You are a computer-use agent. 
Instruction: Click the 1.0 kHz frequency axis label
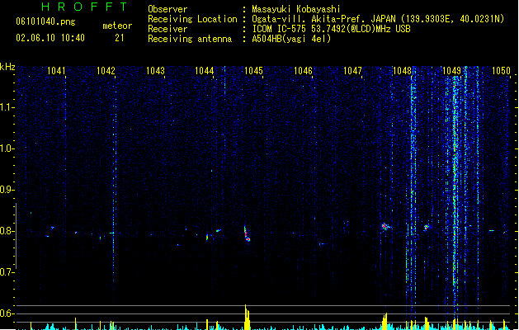tap(7, 148)
